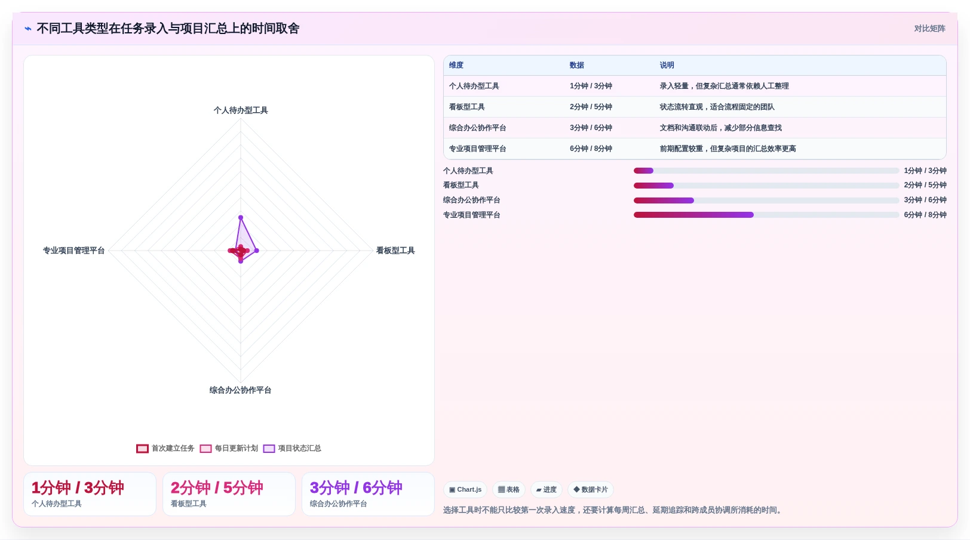
Task: Click the 每日更新计划 legend label
Action: point(236,449)
